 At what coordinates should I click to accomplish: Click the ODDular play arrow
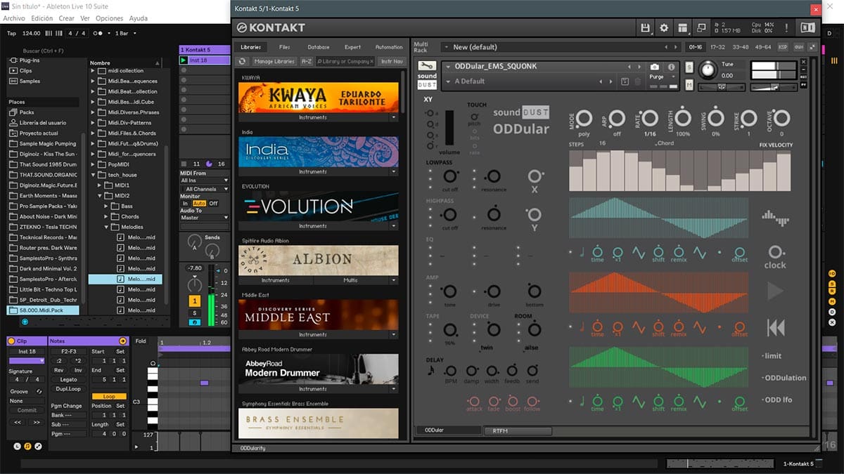click(x=775, y=291)
